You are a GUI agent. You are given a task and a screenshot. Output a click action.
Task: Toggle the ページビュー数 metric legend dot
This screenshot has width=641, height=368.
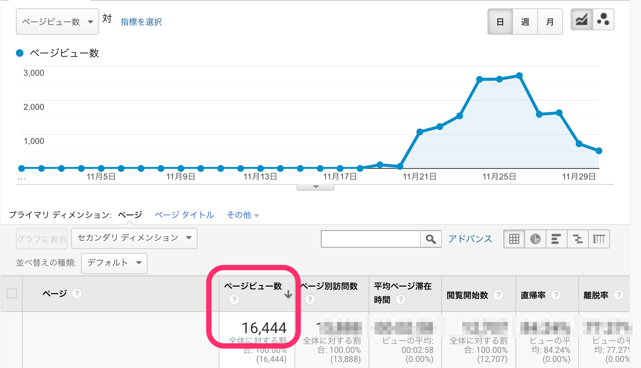coord(20,53)
